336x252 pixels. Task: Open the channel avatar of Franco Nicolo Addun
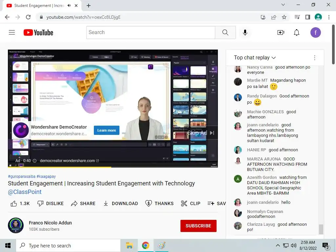tap(16, 225)
